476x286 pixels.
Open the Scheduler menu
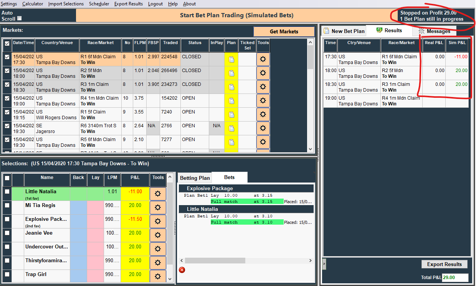click(99, 4)
